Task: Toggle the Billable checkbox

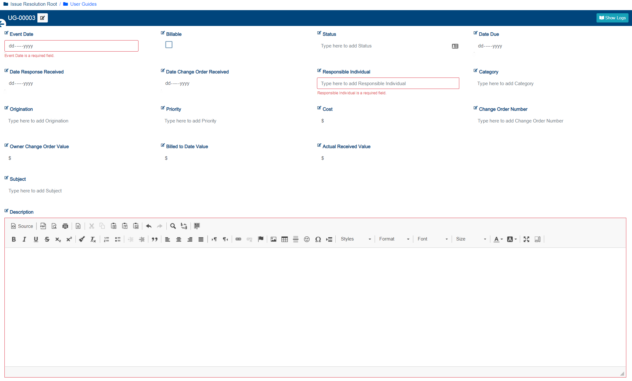Action: pos(169,45)
